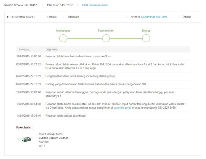Click the TANGGAL column header
Image resolution: width=206 pixels, height=159 pixels.
(x=24, y=50)
